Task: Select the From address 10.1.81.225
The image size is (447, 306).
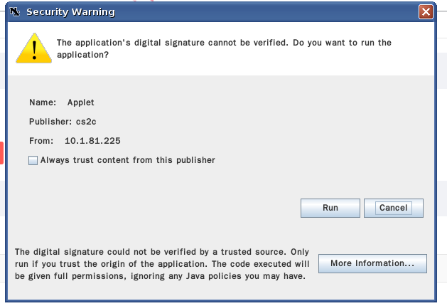Action: (92, 141)
